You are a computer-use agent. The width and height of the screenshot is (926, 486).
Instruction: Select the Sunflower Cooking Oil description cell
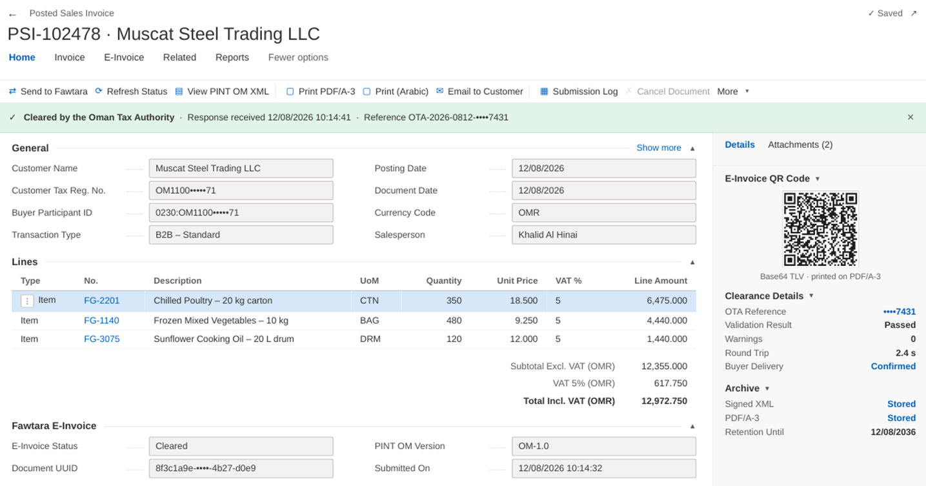click(x=224, y=339)
